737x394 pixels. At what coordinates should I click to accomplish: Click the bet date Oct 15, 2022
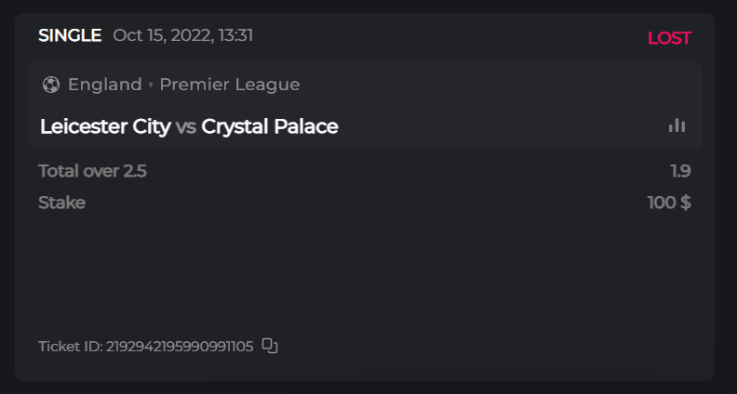(x=161, y=35)
